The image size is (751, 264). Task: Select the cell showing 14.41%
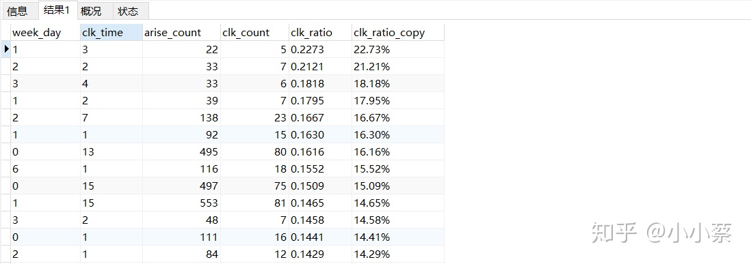pyautogui.click(x=397, y=237)
